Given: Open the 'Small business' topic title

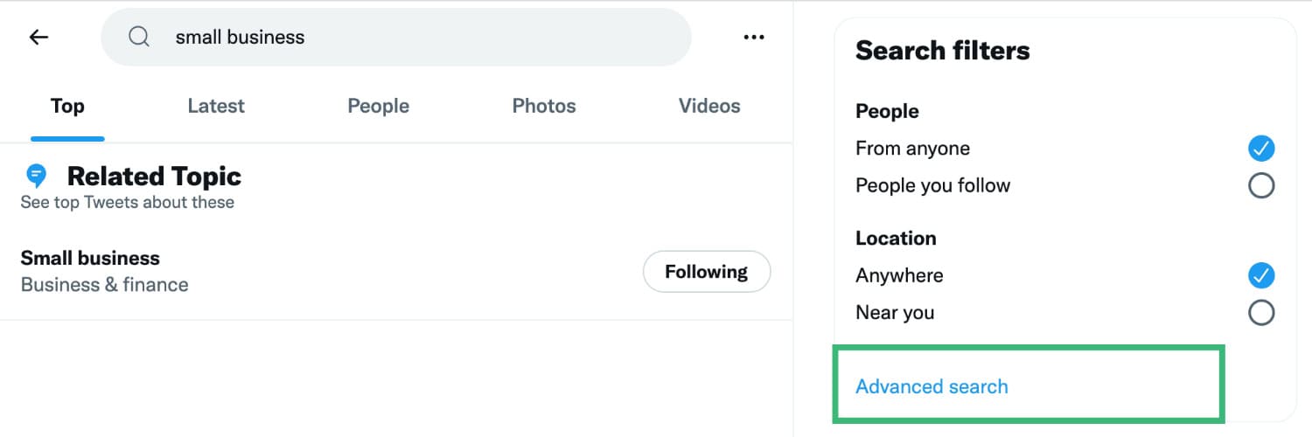Looking at the screenshot, I should tap(90, 258).
